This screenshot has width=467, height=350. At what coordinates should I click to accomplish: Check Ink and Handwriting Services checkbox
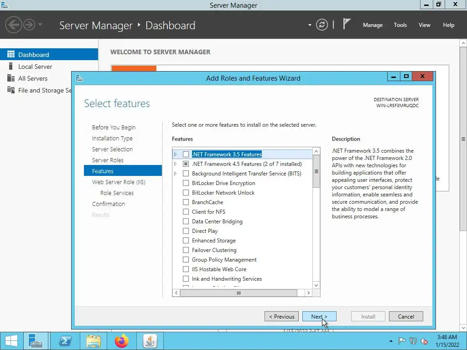pos(186,278)
